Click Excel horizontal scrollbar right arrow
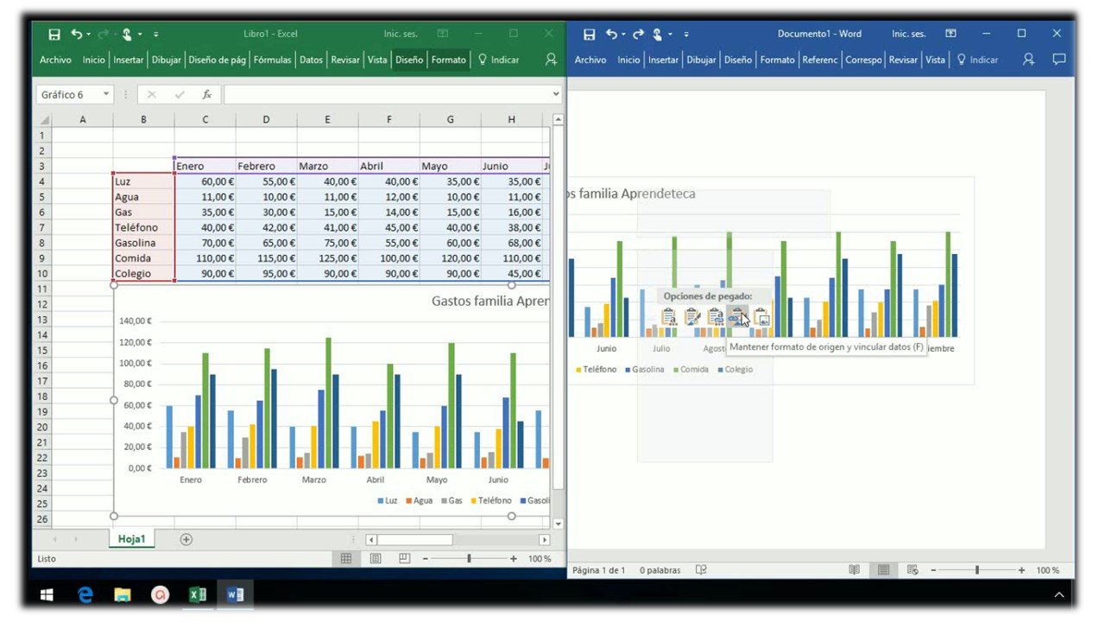Screen dimensions: 1105x622 click(x=544, y=540)
